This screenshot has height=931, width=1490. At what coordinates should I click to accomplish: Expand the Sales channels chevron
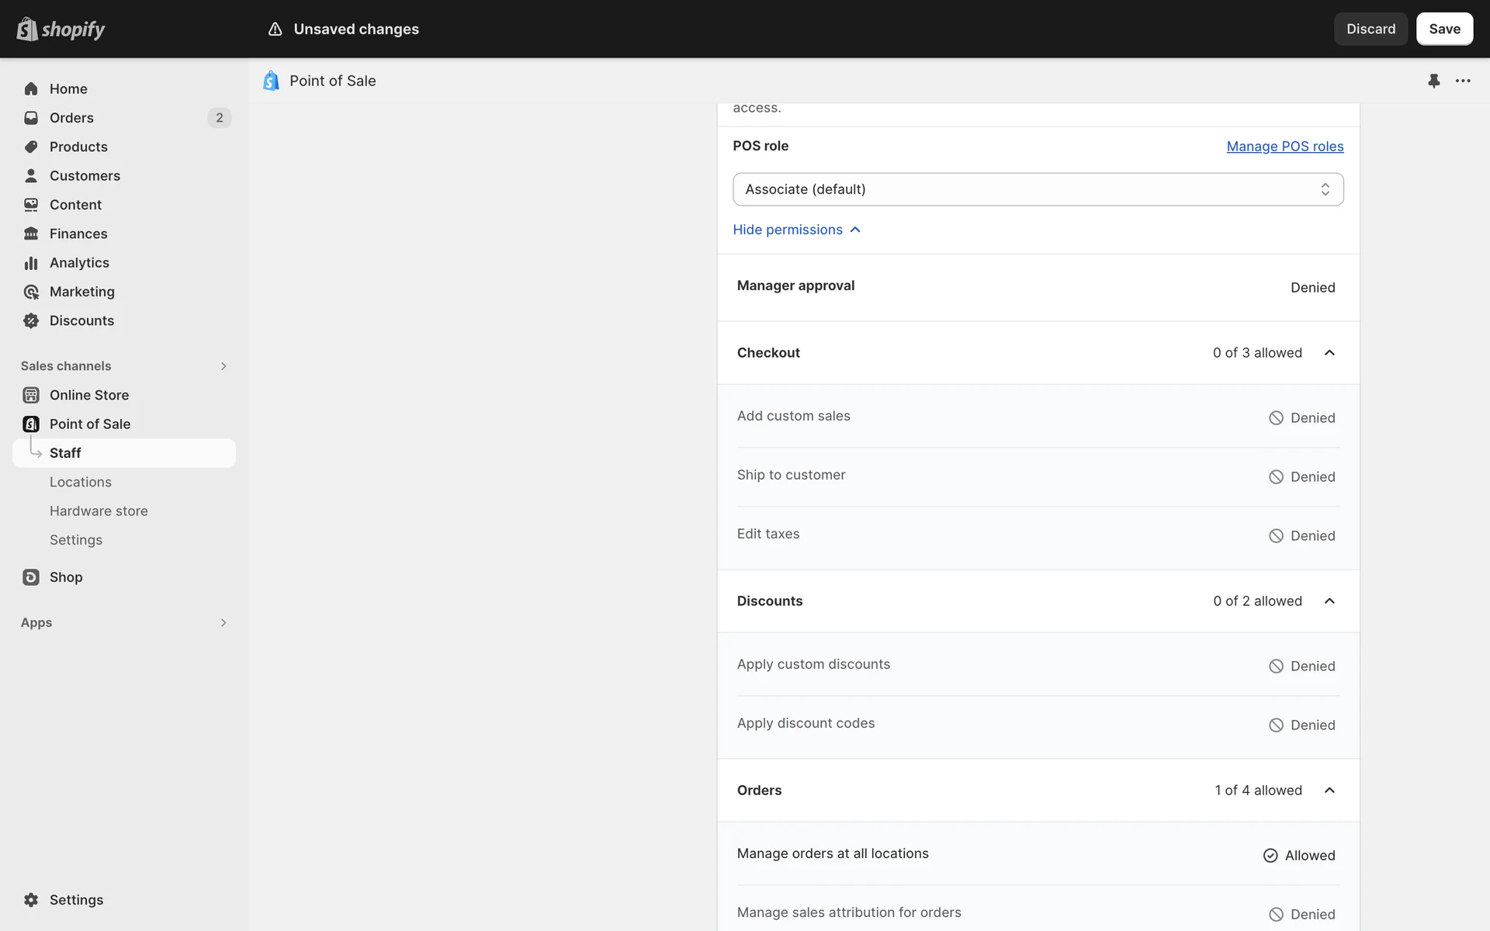(x=223, y=366)
